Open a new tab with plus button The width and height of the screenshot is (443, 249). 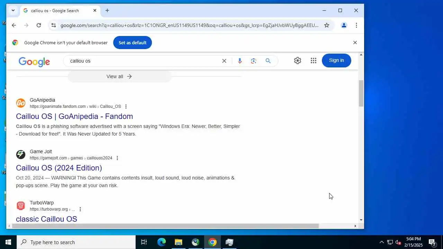107,10
